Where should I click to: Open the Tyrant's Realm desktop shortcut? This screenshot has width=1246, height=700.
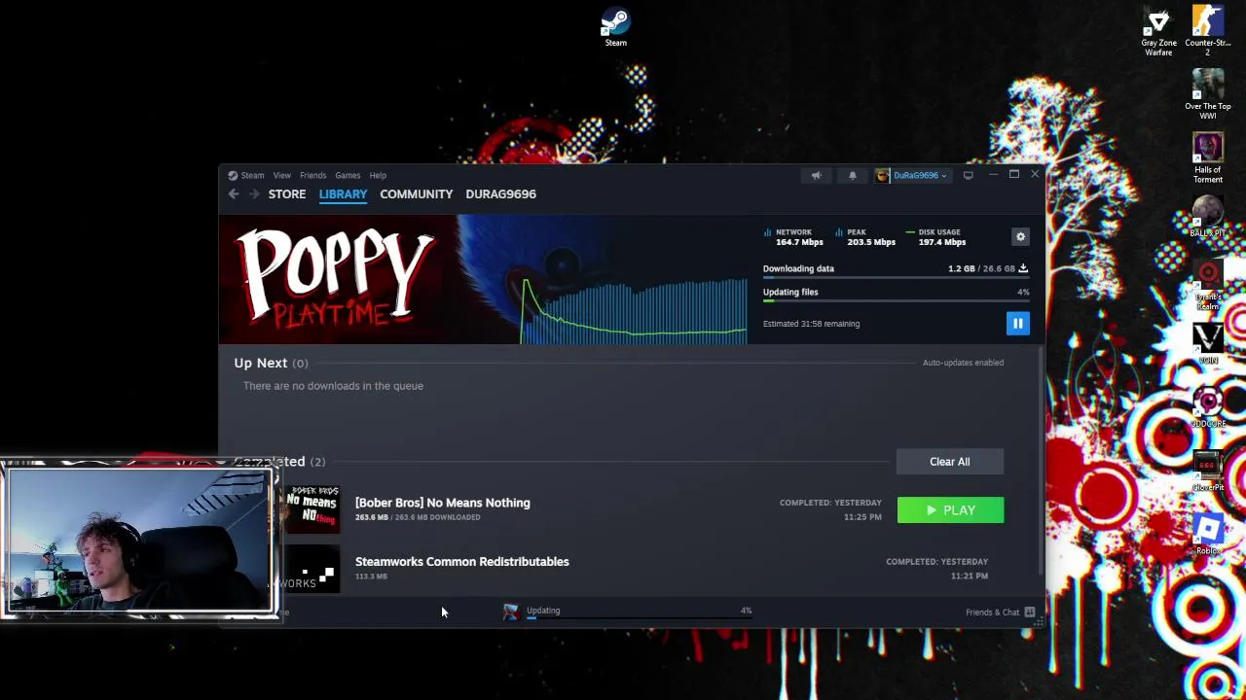(1208, 285)
